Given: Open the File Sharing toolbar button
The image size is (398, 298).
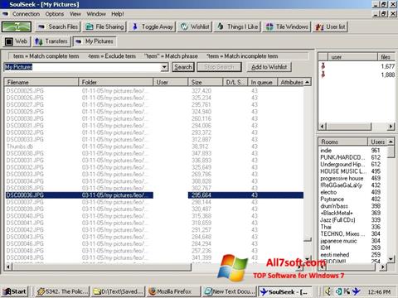Looking at the screenshot, I should pyautogui.click(x=104, y=26).
